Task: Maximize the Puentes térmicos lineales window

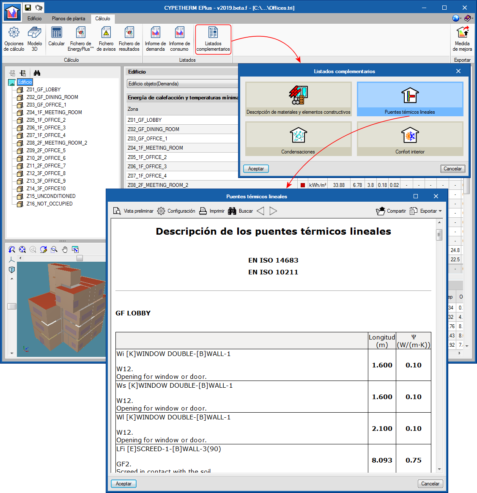Action: coord(415,196)
